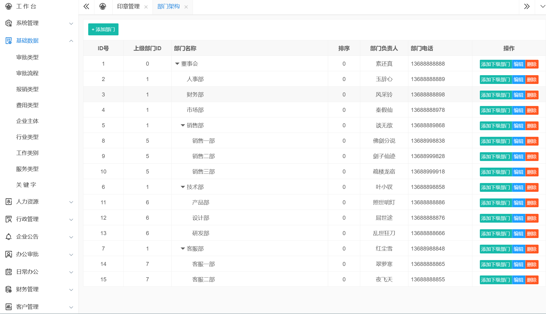Edit the 市场部 row
This screenshot has height=314, width=546.
coord(518,111)
